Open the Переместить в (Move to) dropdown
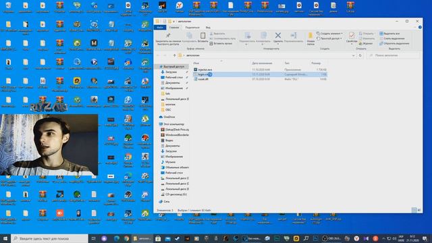The width and height of the screenshot is (432, 243). pos(247,38)
